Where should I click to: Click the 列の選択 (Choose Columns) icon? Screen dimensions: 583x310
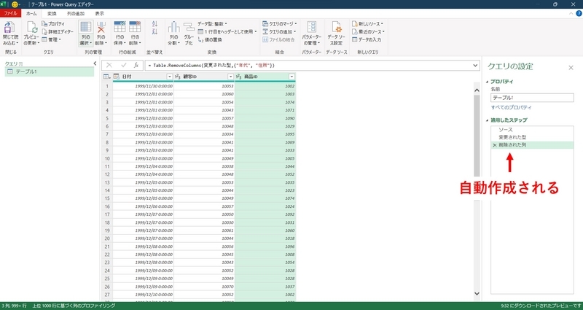pos(86,27)
